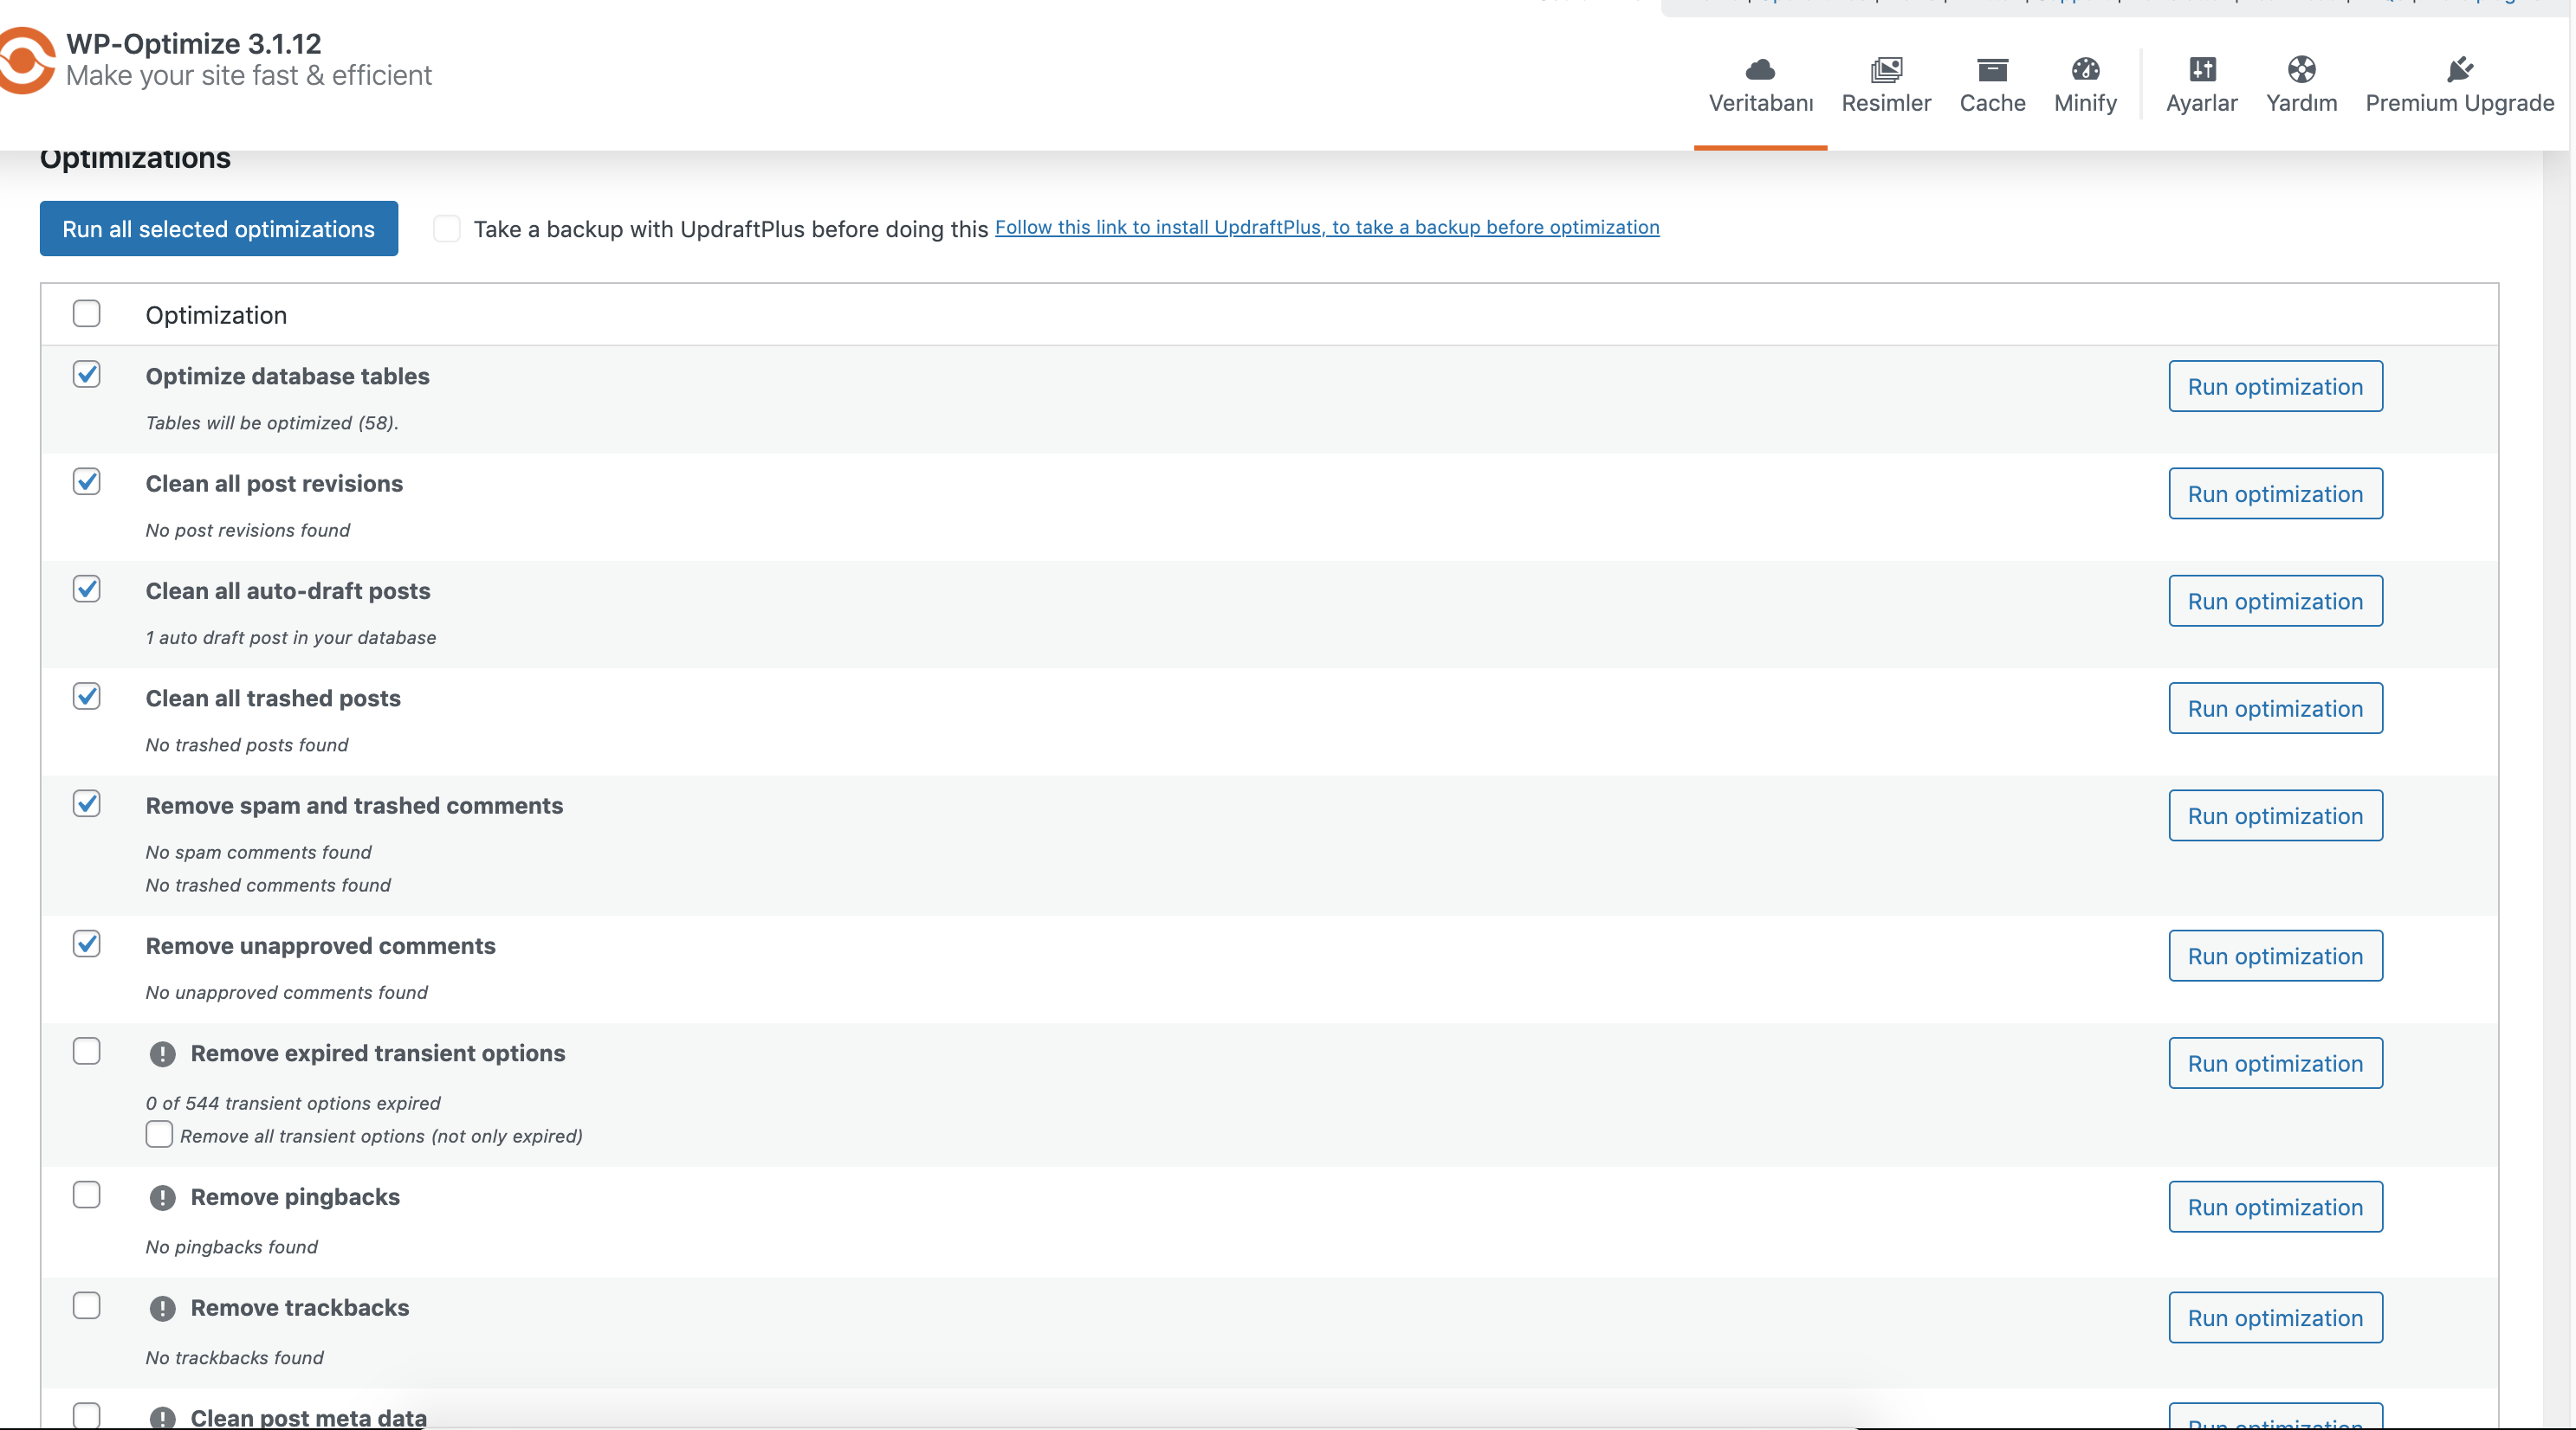Open the Ayarlar tab label
This screenshot has height=1430, width=2576.
pyautogui.click(x=2202, y=103)
